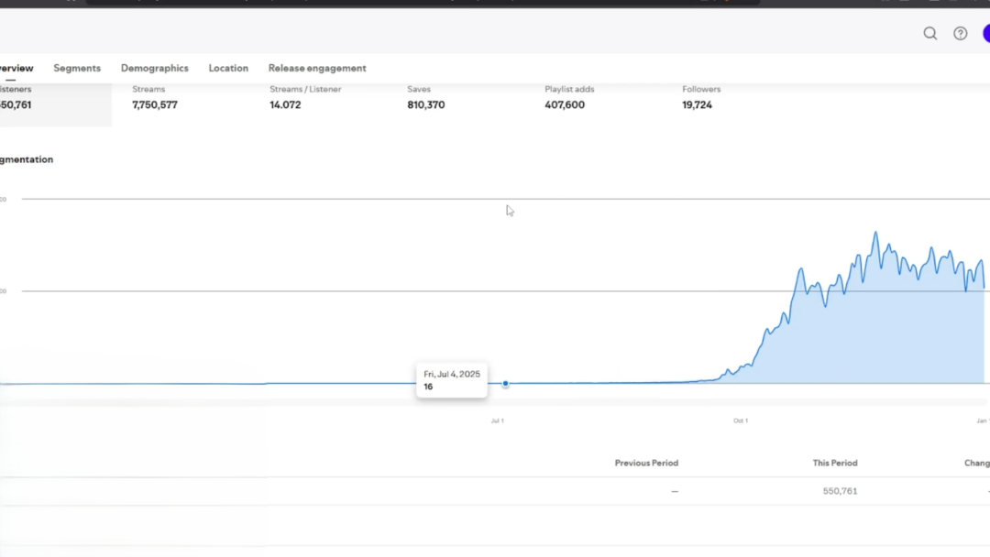990x557 pixels.
Task: Select the Release engagement tab
Action: pos(316,69)
